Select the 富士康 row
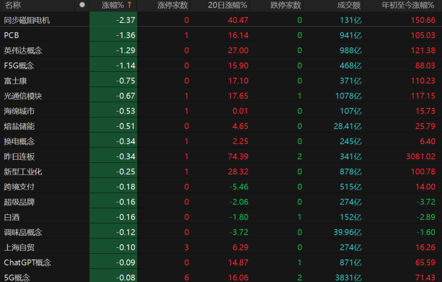This screenshot has height=282, width=442. coord(221,80)
